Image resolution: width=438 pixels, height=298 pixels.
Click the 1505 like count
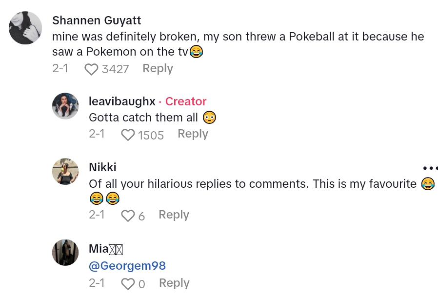pos(151,135)
